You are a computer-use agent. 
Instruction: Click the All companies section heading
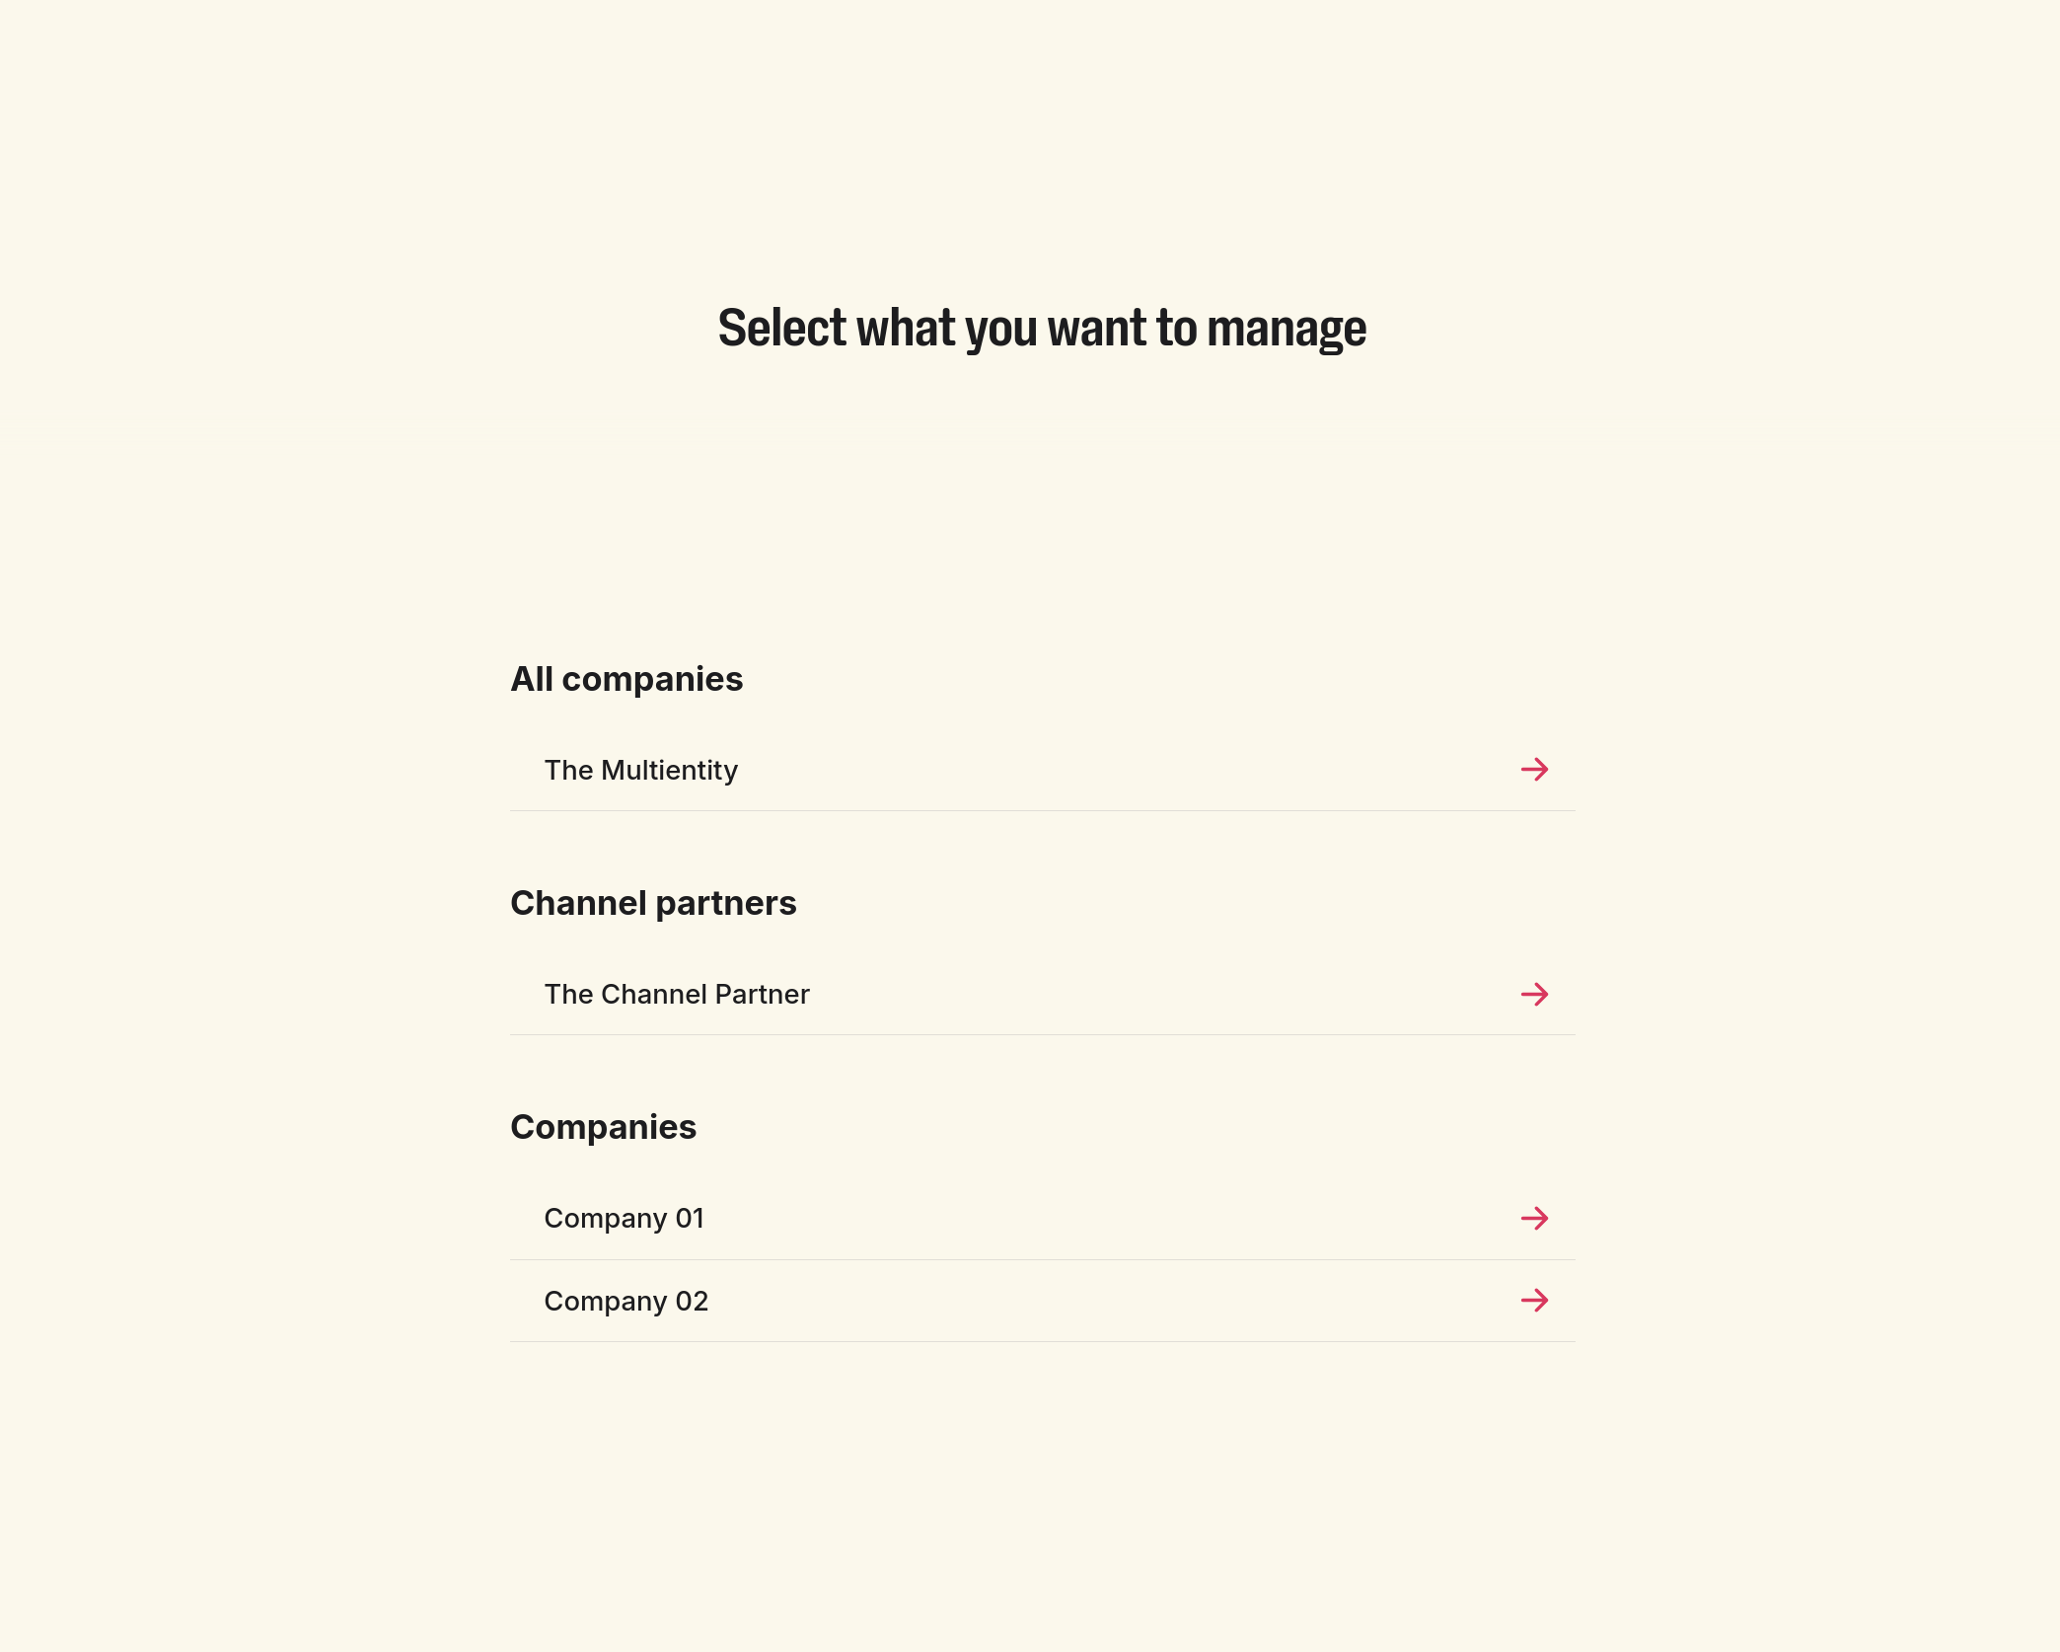click(x=626, y=679)
